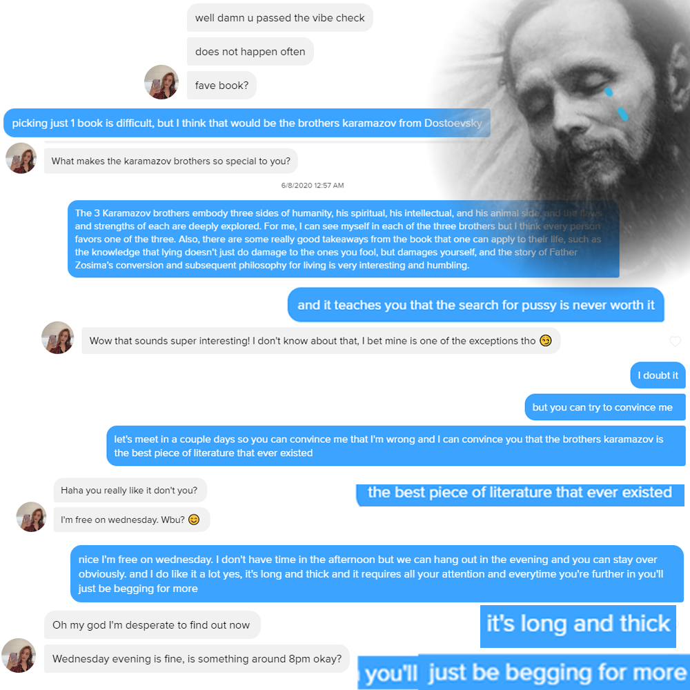Click avatar beside 'I'm free on wednesday' message

31,517
